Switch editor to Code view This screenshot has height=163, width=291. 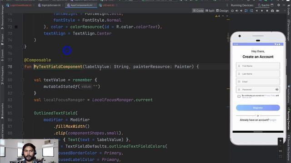coord(198,11)
